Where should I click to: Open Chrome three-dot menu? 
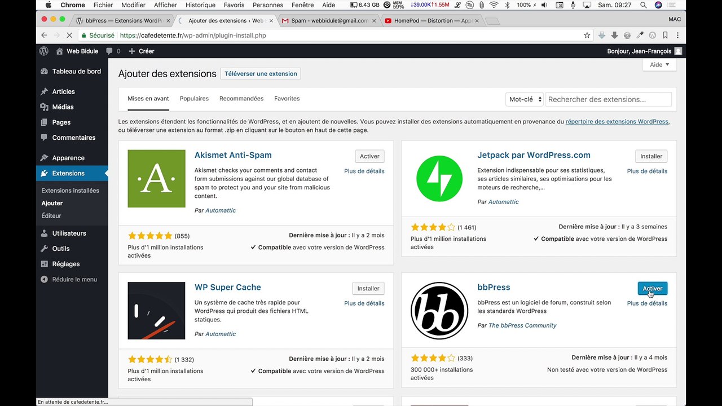coord(678,35)
